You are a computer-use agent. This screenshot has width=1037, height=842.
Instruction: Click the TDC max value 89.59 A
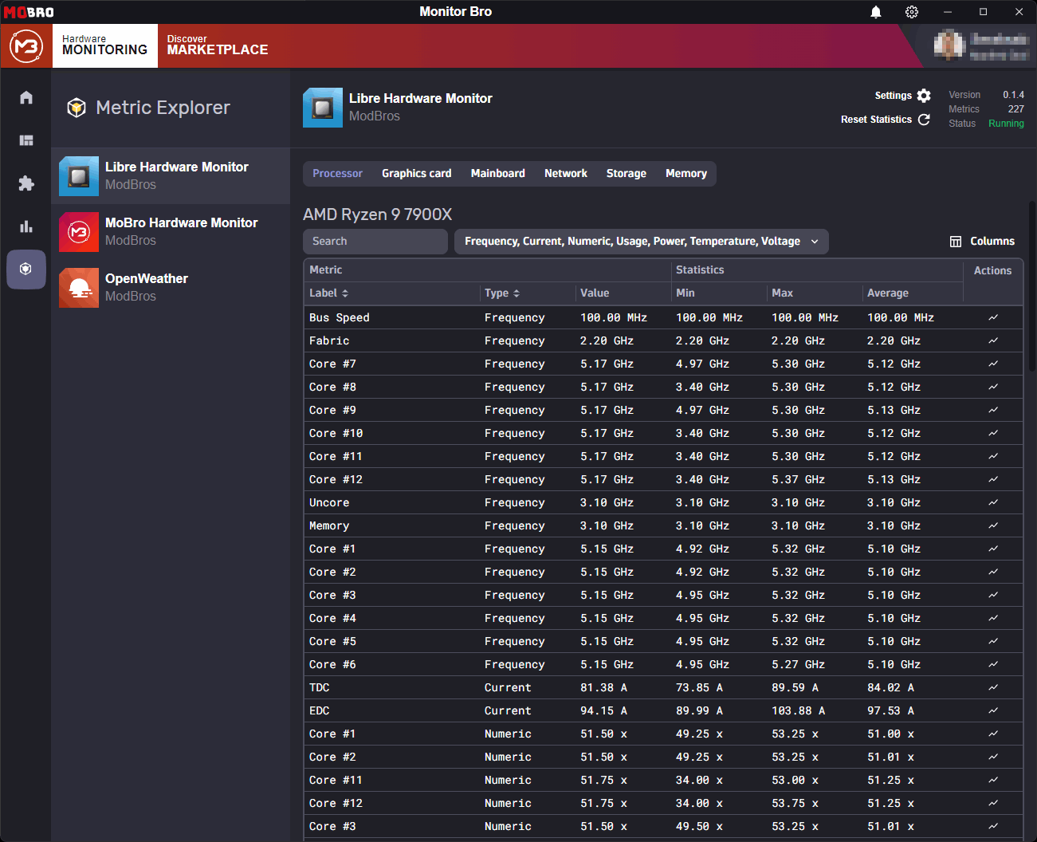click(795, 687)
